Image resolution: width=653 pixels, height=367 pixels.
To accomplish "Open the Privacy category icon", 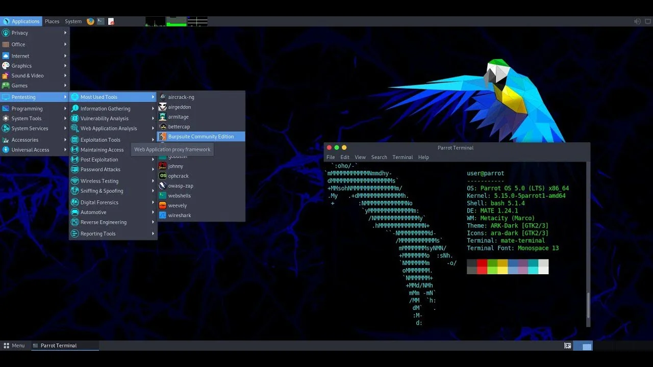I will 6,33.
